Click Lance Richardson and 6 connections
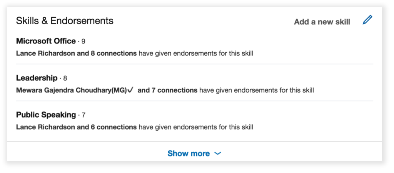This screenshot has width=394, height=173. tap(77, 127)
